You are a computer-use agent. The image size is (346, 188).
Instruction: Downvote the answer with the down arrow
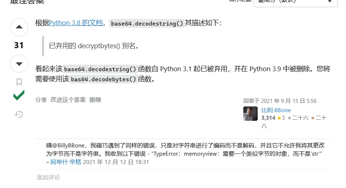[19, 64]
